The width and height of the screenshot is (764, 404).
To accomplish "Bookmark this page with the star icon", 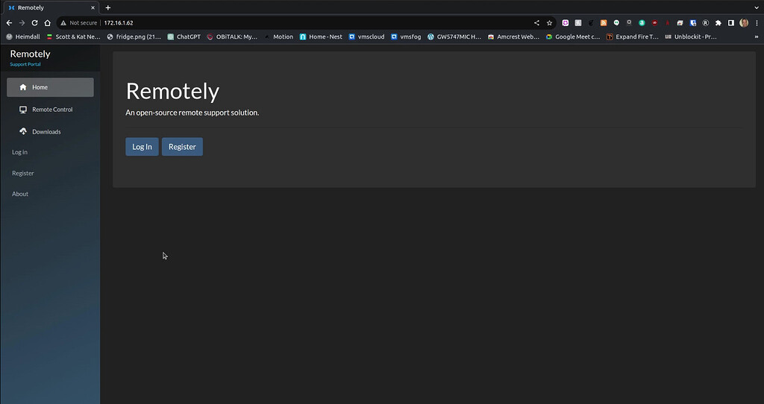I will (549, 23).
